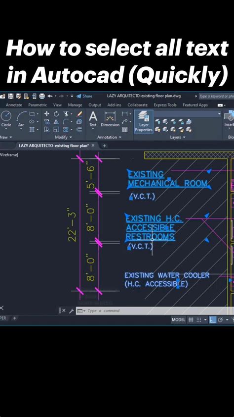The height and width of the screenshot is (417, 234).
Task: Activate the Rotate tool
Action: pyautogui.click(x=56, y=114)
